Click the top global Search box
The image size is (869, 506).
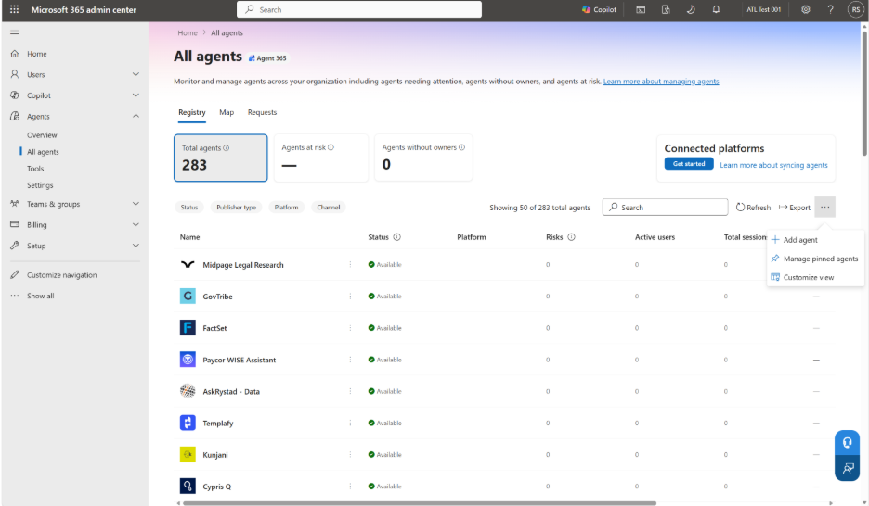359,9
